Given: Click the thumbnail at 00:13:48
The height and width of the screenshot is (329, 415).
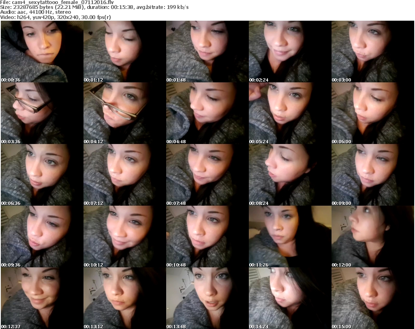Looking at the screenshot, I should 207,298.
